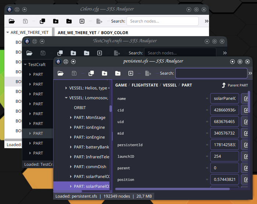
Task: Click the Save icon in persistent.sfs window
Action: [x=74, y=73]
